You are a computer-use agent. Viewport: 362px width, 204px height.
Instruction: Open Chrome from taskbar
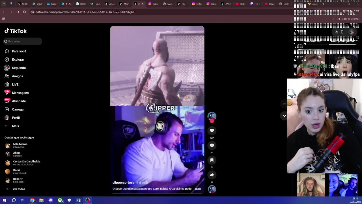(32, 200)
